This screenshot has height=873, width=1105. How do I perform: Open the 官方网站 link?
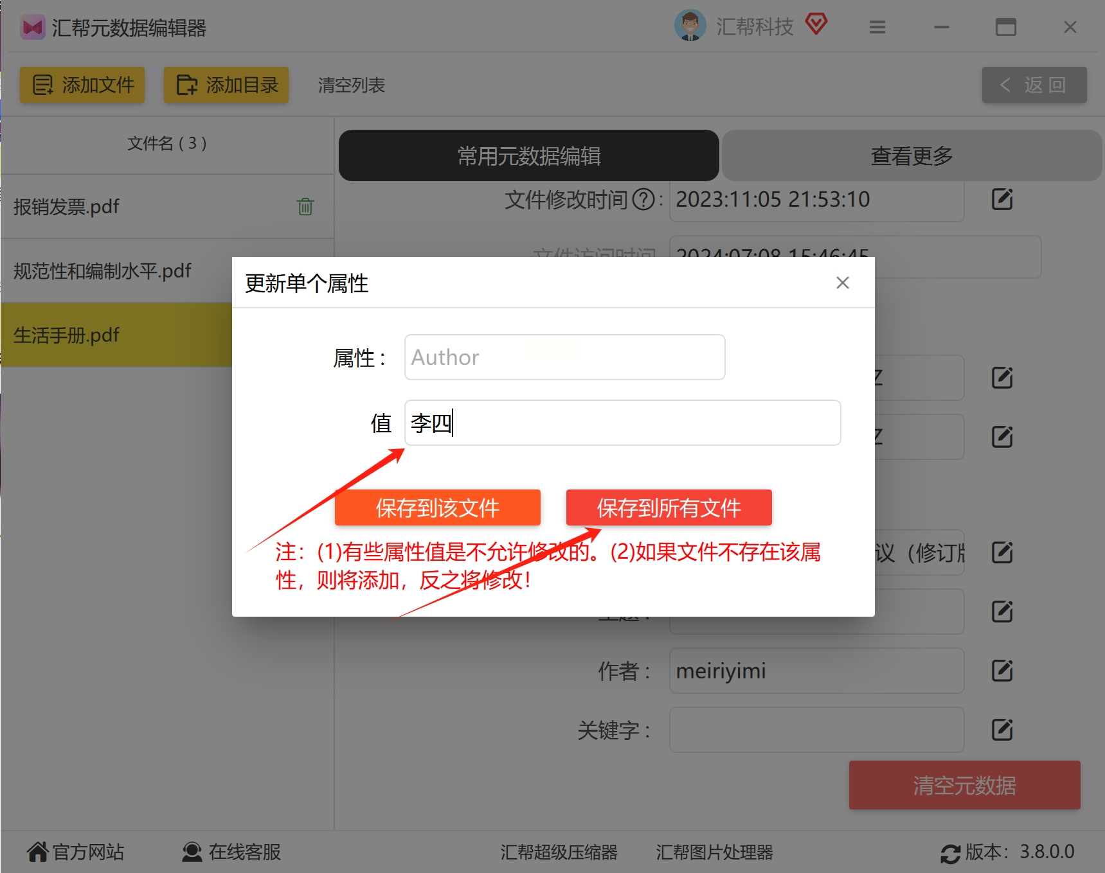[x=76, y=852]
